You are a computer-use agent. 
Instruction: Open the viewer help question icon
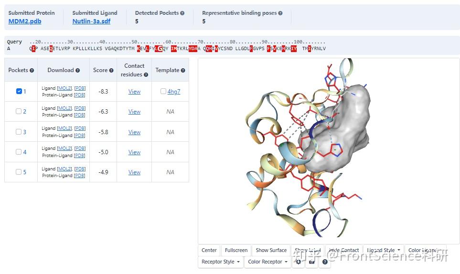[325, 262]
